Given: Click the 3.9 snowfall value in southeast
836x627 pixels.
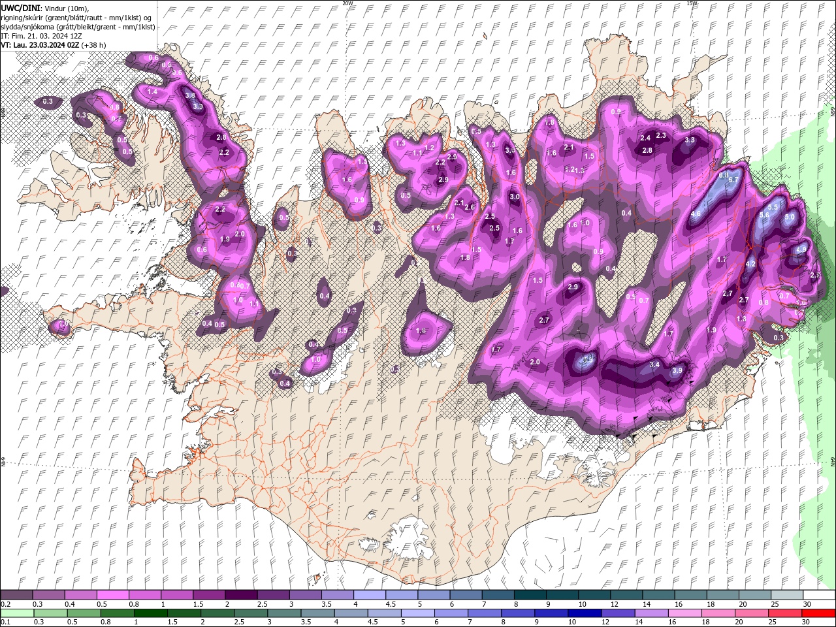Looking at the screenshot, I should pos(677,370).
